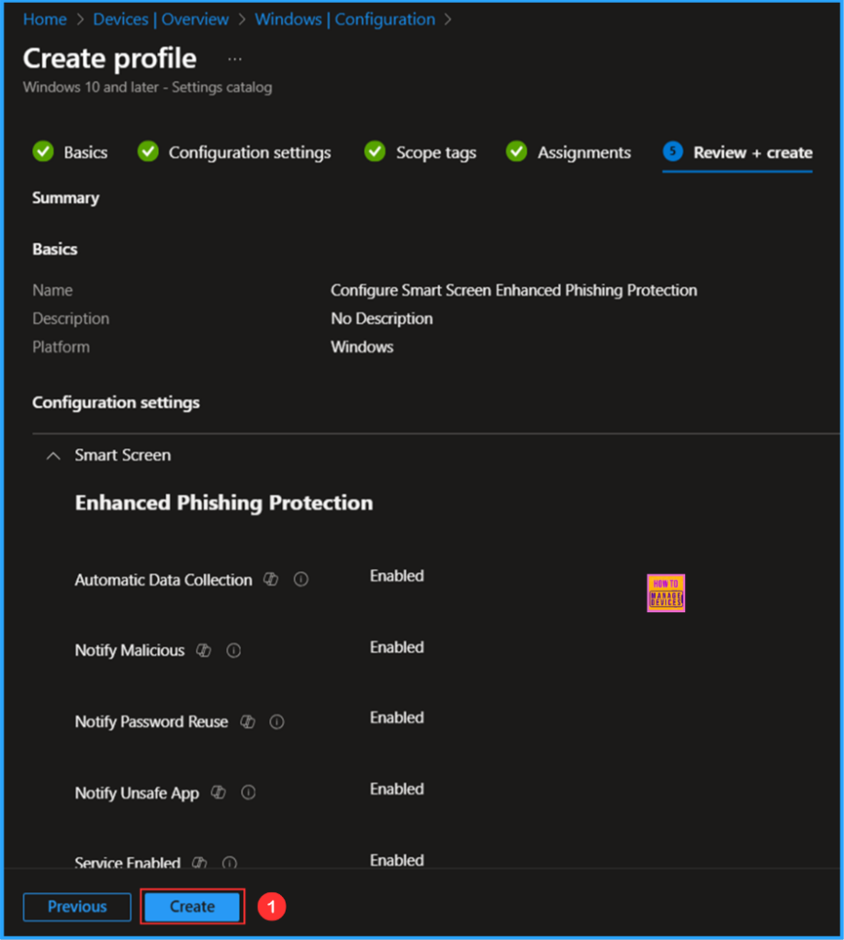
Task: Go to the Basics step
Action: coord(70,152)
